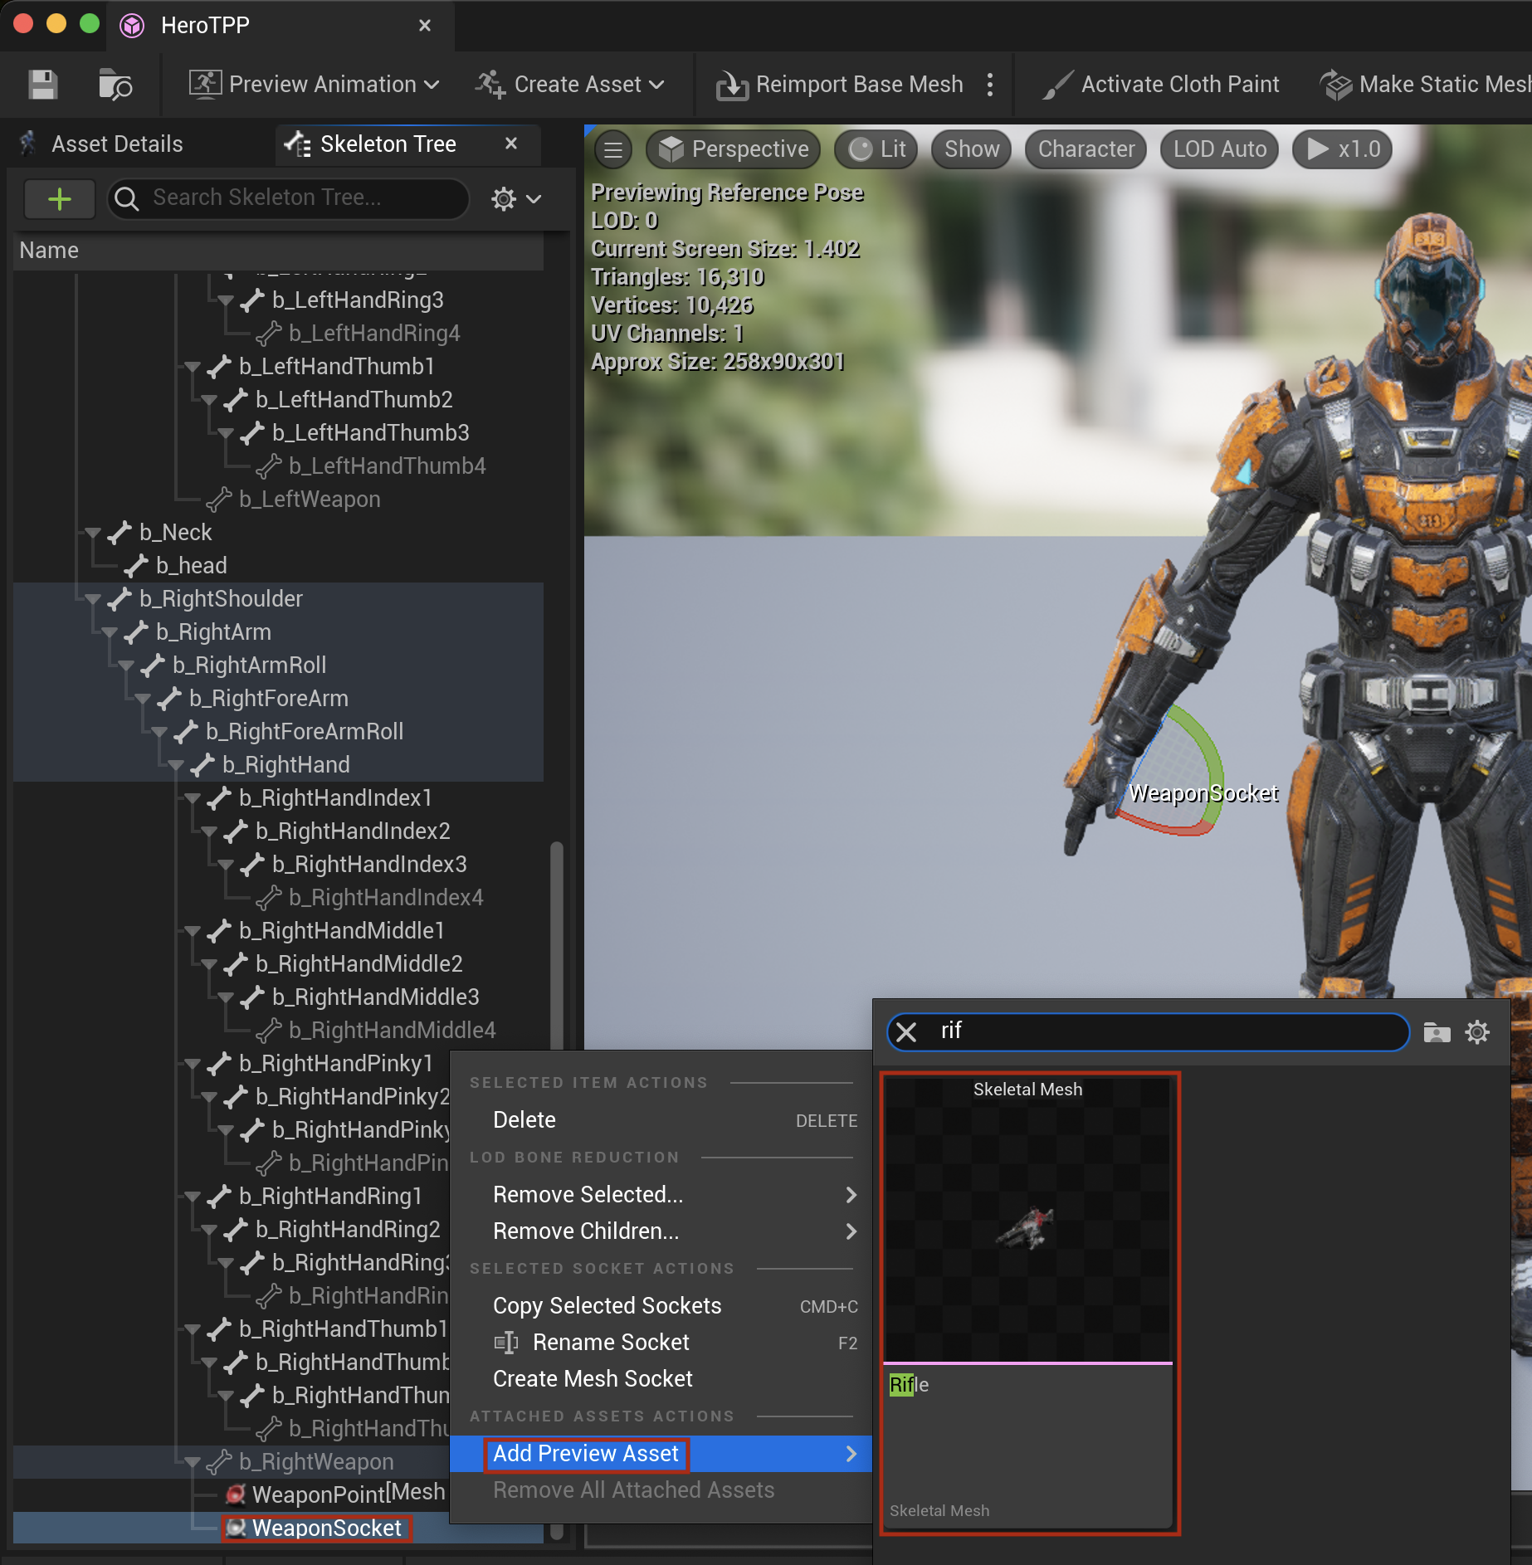The image size is (1532, 1565).
Task: Click b_LeftHandThumb2 bone icon
Action: [x=236, y=400]
